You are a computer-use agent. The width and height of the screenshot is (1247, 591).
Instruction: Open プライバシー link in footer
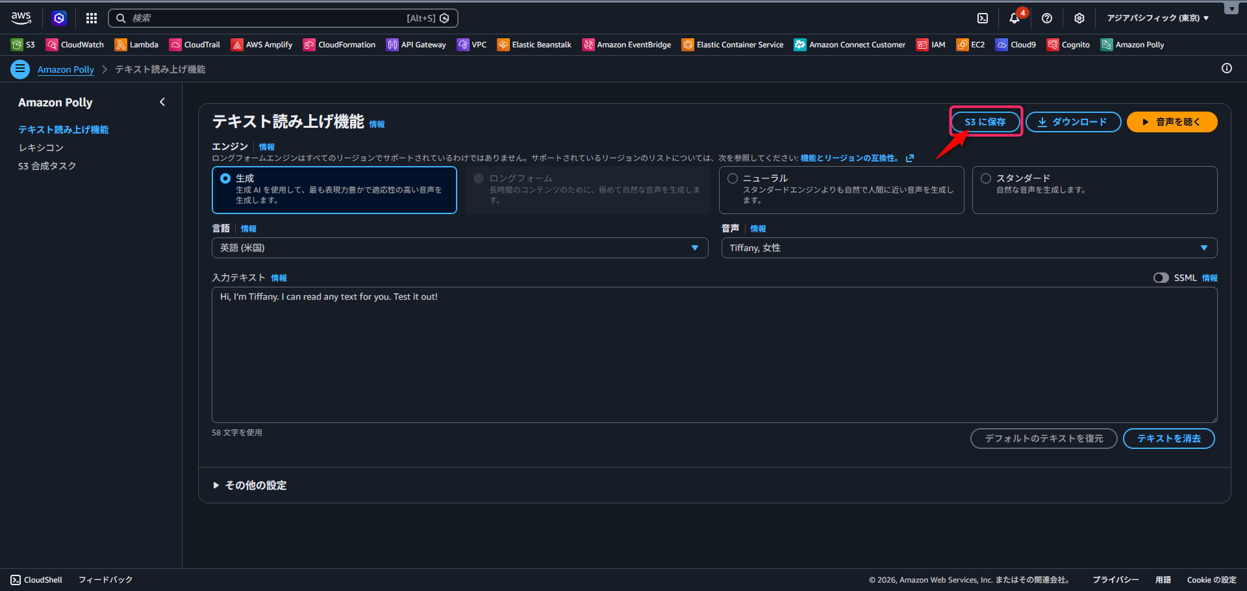coord(1116,580)
